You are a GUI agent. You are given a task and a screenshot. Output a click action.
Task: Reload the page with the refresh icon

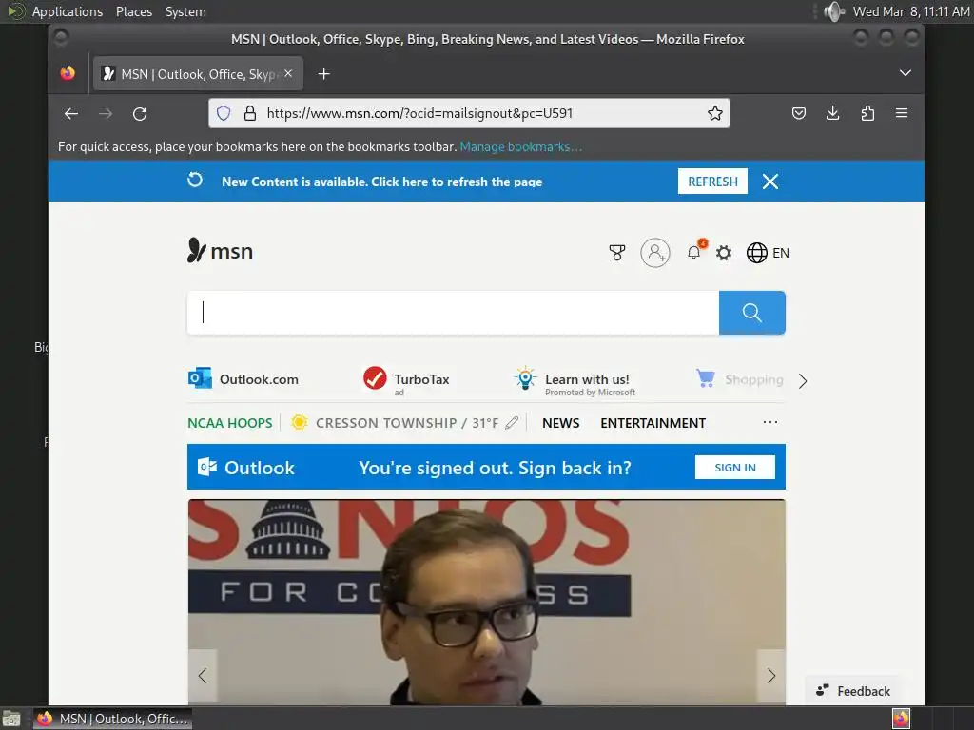(140, 114)
